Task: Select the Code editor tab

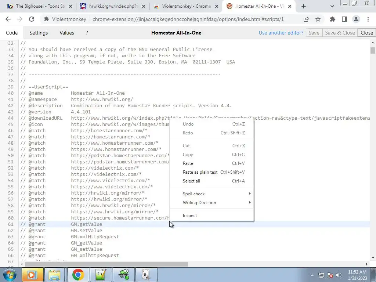Action: point(12,33)
